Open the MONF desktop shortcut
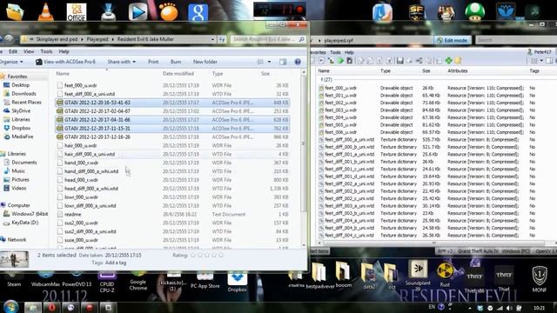 [x=540, y=279]
